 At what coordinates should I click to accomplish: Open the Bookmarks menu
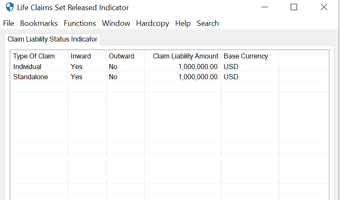39,23
